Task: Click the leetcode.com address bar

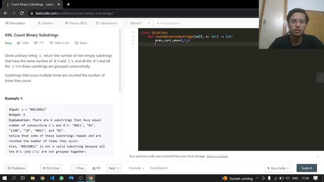Action: (143, 14)
